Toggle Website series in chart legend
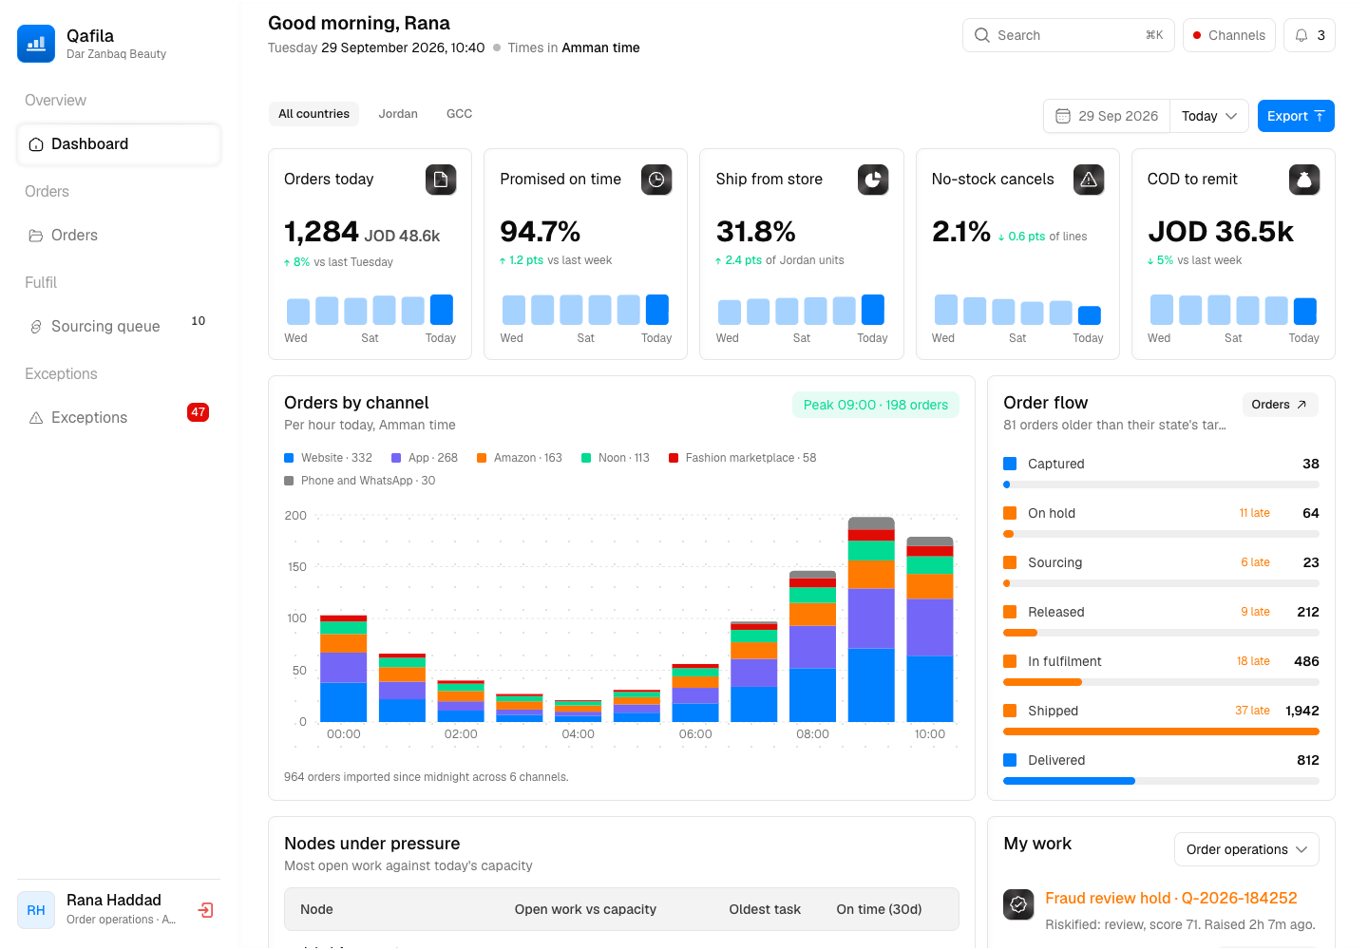 328,458
